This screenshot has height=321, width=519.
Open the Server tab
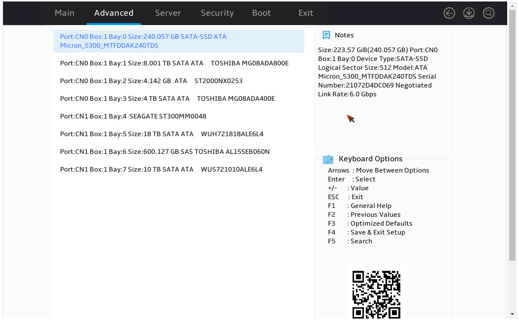[168, 13]
